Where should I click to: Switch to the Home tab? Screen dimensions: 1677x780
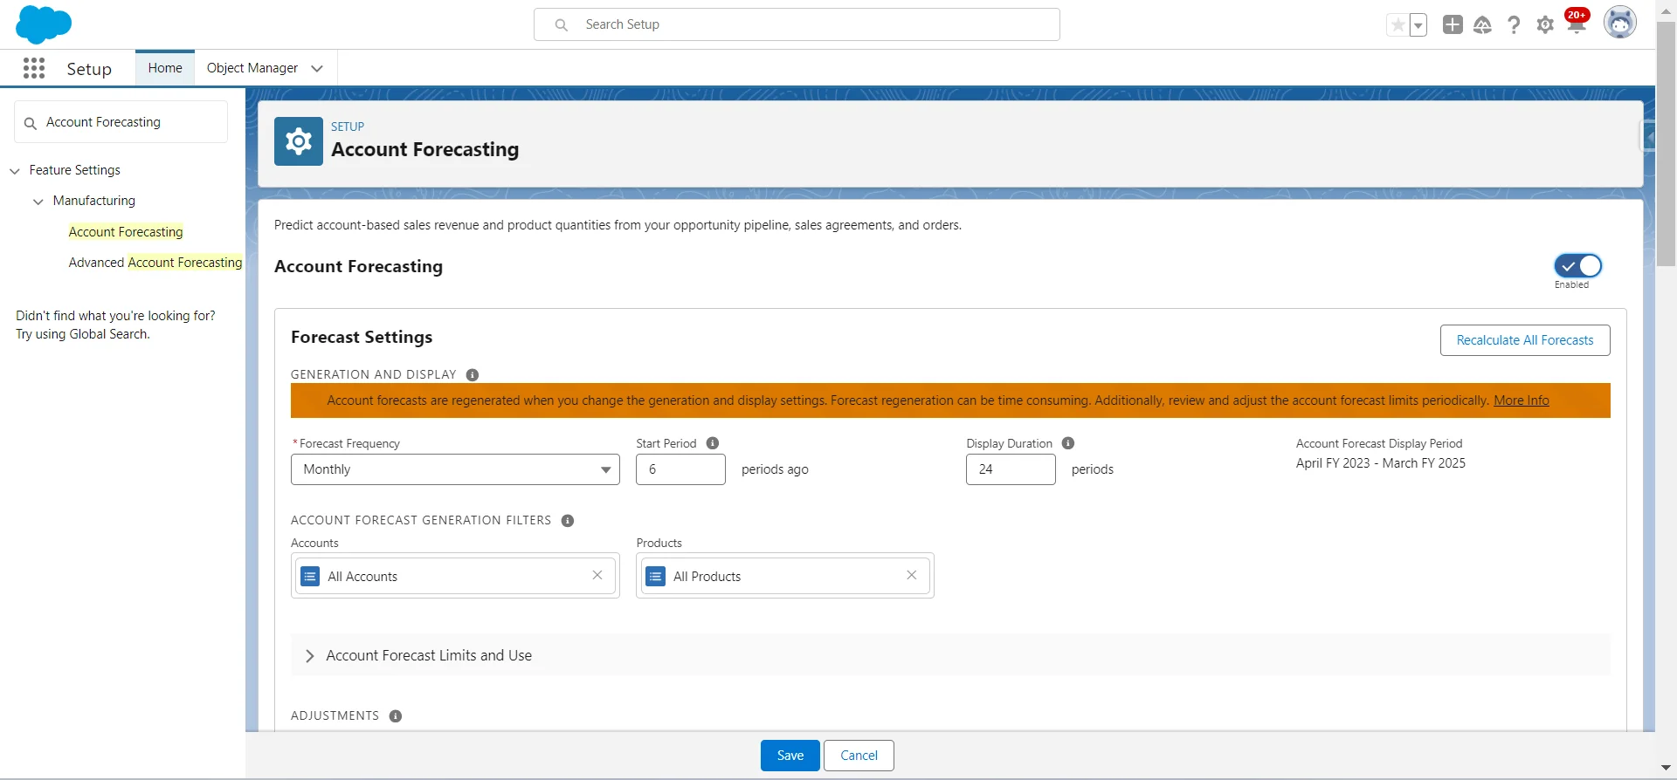(165, 68)
